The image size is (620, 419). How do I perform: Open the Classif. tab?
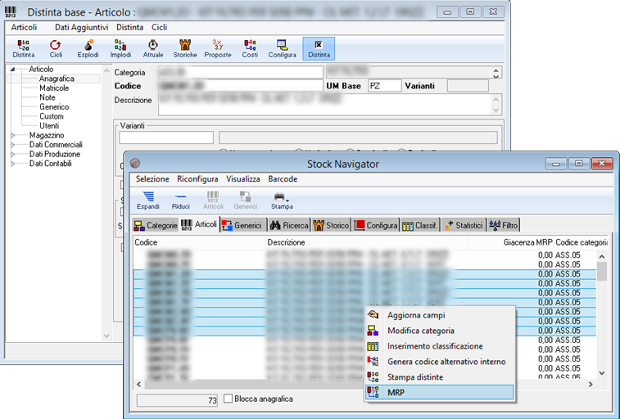[420, 225]
